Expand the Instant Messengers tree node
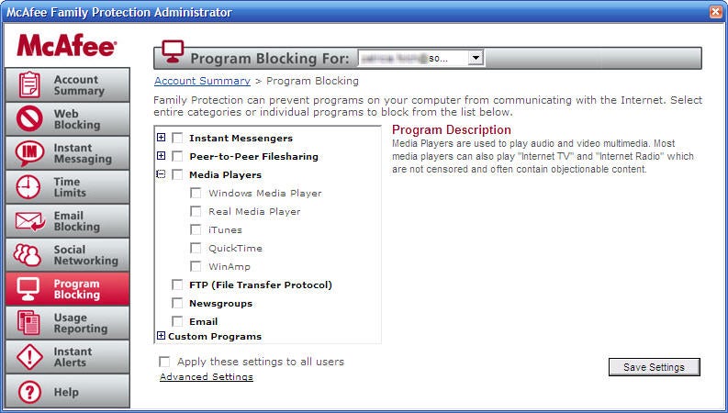The width and height of the screenshot is (728, 413). tap(161, 137)
